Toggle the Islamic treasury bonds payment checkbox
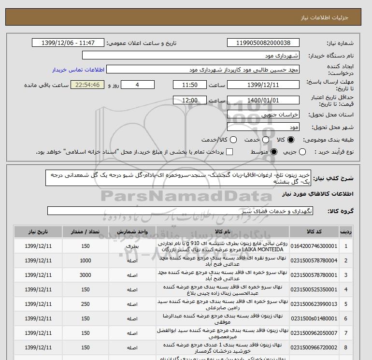Screen dimensions: 372x360 pos(229,152)
